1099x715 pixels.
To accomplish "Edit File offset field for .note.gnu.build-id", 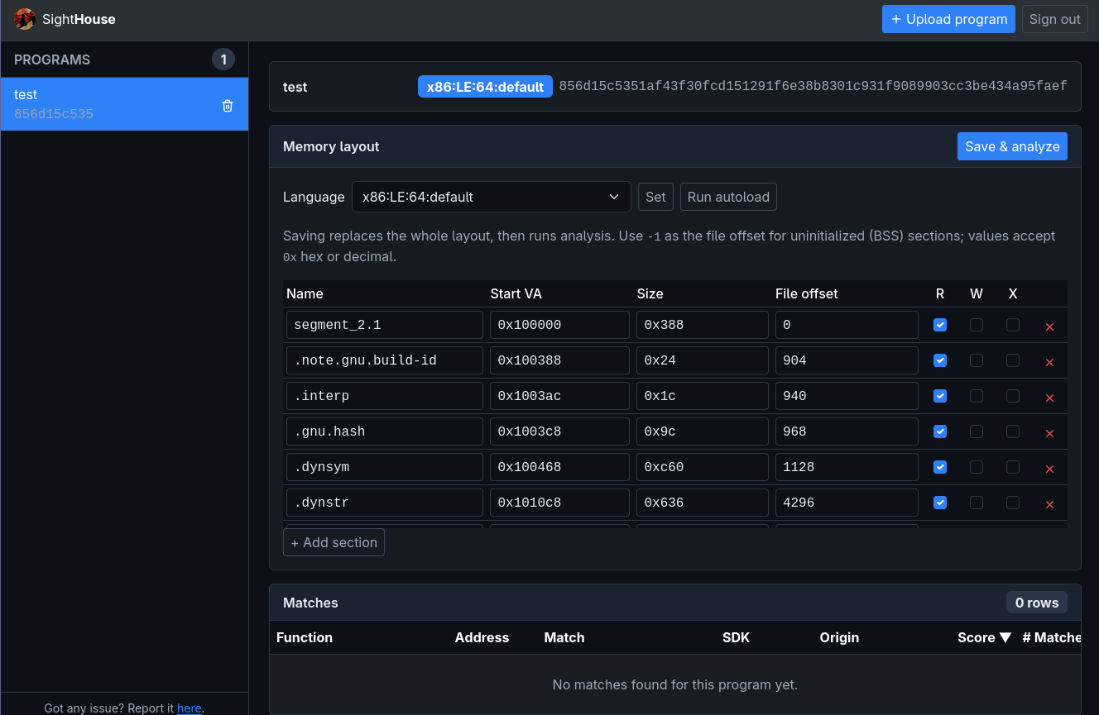I will 847,360.
